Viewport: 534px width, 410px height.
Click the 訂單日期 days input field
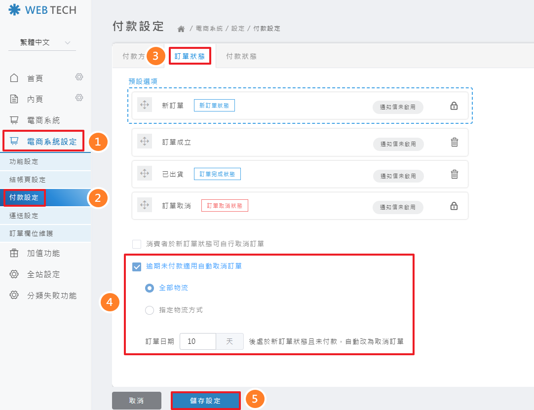pyautogui.click(x=197, y=341)
